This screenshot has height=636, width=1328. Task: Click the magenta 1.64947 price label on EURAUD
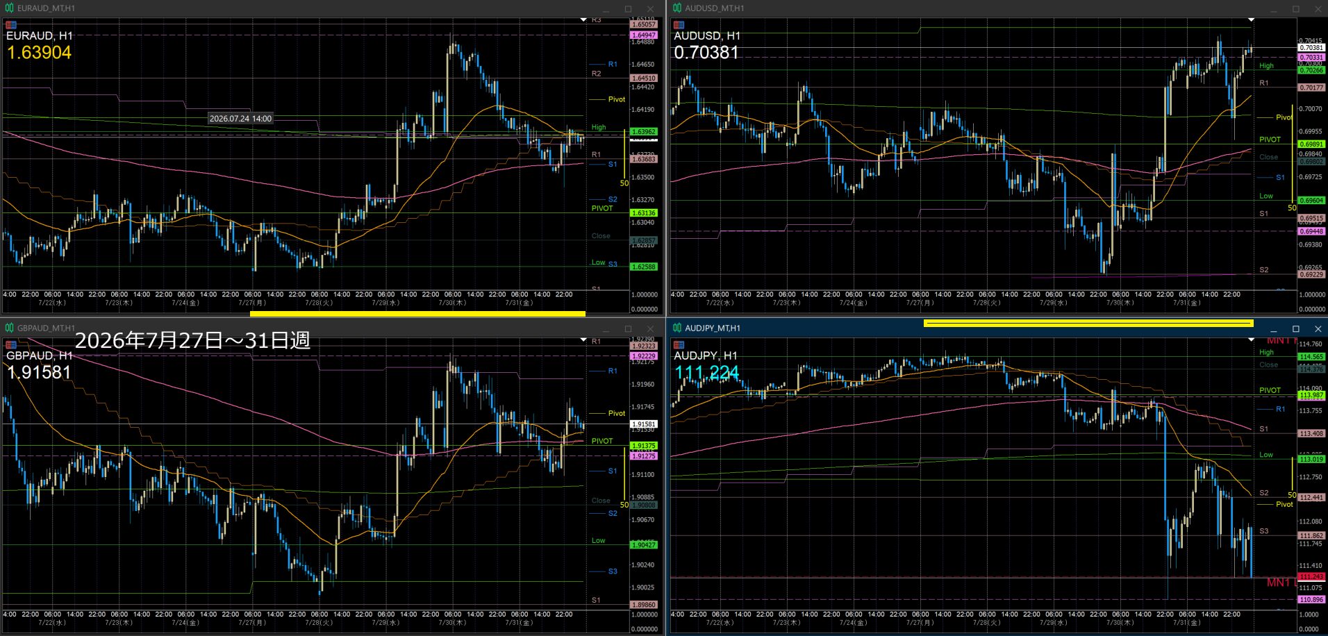pos(644,35)
